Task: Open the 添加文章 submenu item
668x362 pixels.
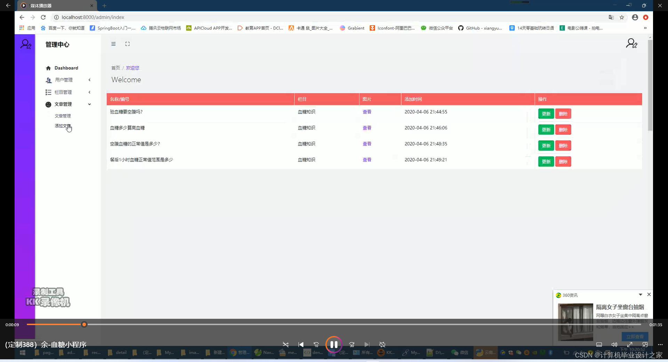Action: tap(63, 126)
